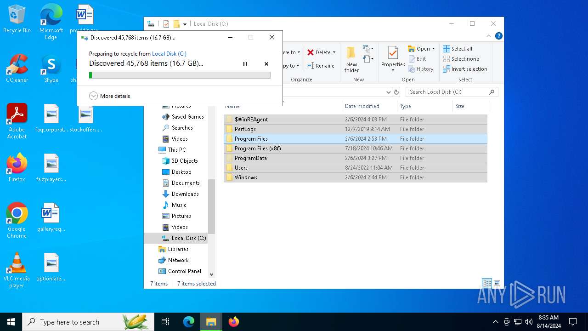Click the red Delete icon in ribbon
The height and width of the screenshot is (331, 588).
pos(311,52)
